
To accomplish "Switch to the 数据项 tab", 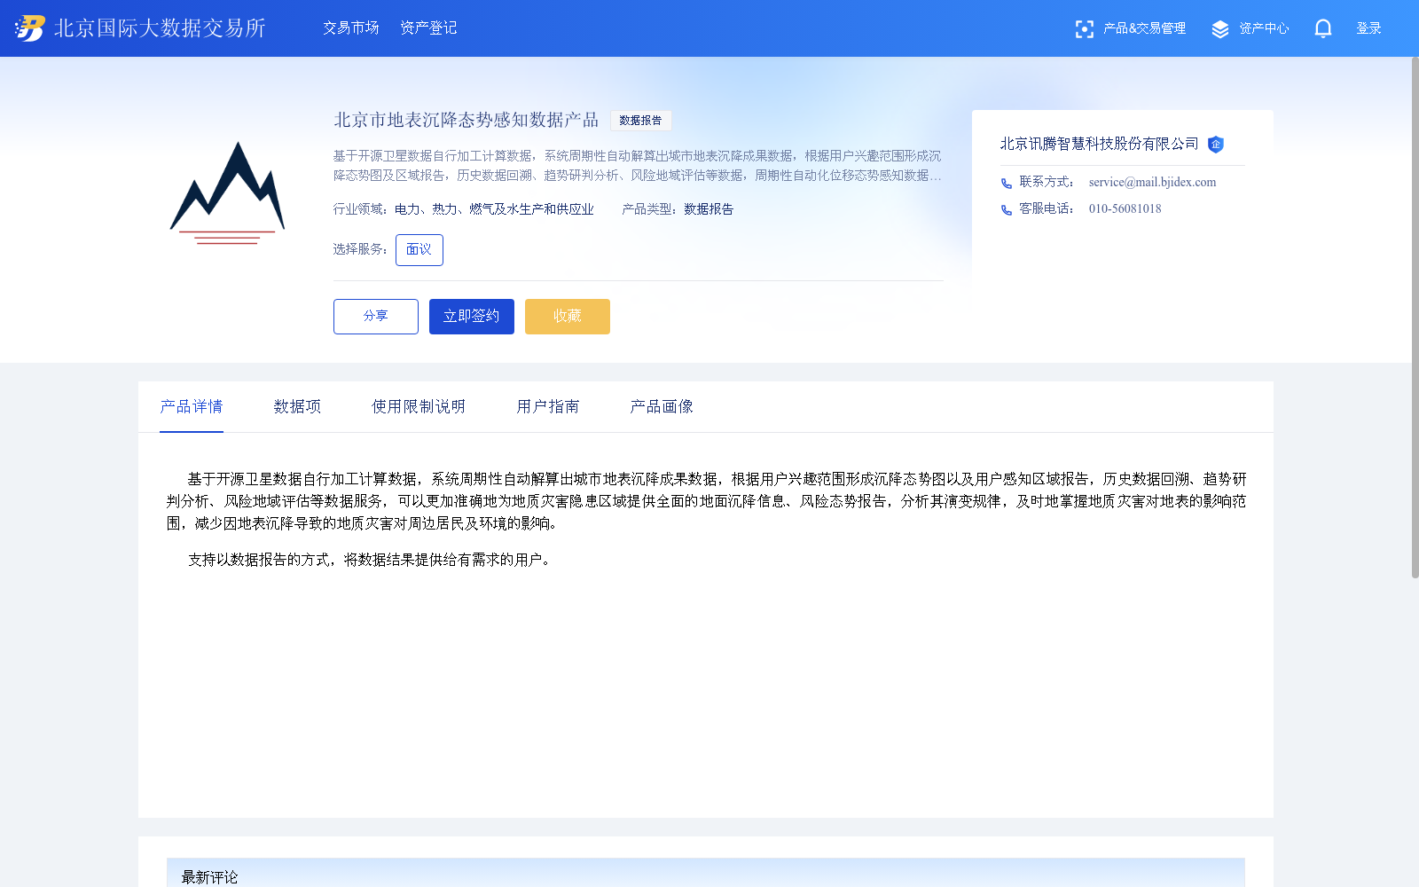I will tap(297, 406).
